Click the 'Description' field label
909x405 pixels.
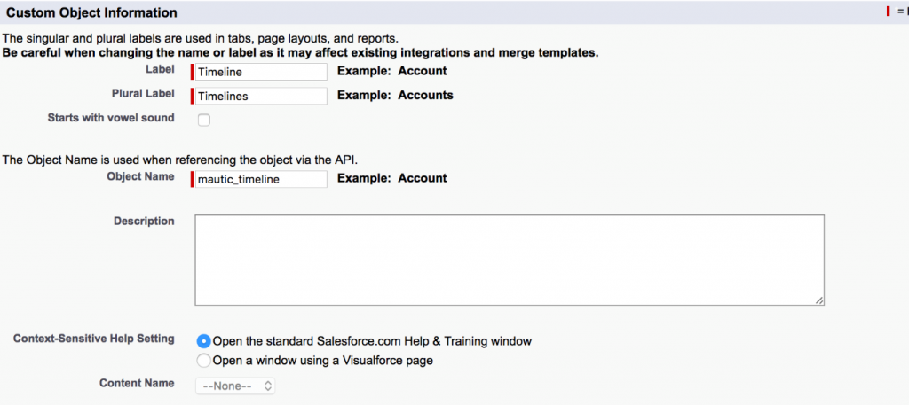tap(144, 221)
